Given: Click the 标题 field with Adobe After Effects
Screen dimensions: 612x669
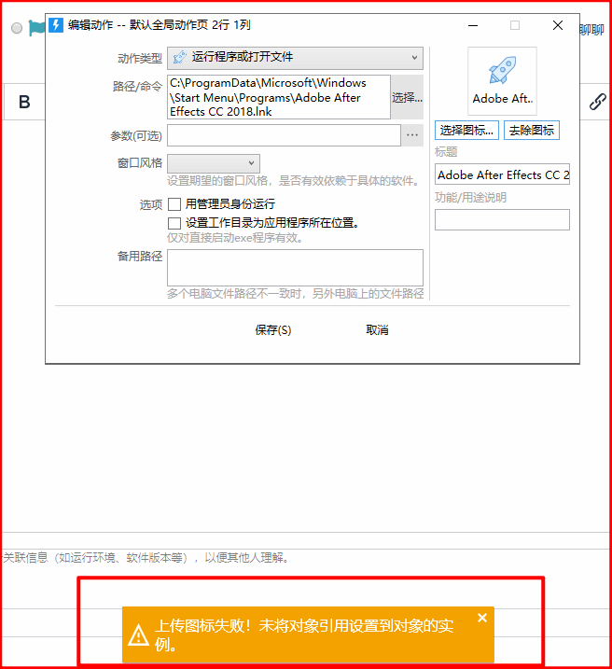Looking at the screenshot, I should 502,174.
